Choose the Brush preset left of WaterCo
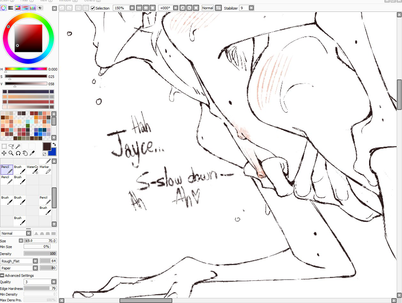 [19, 170]
